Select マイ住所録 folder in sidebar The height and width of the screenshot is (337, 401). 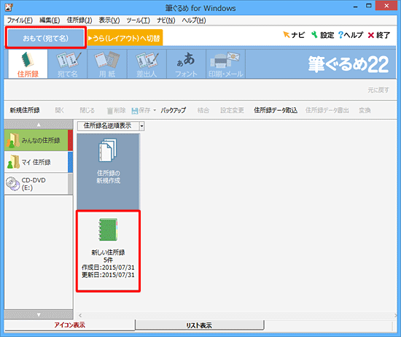click(39, 162)
